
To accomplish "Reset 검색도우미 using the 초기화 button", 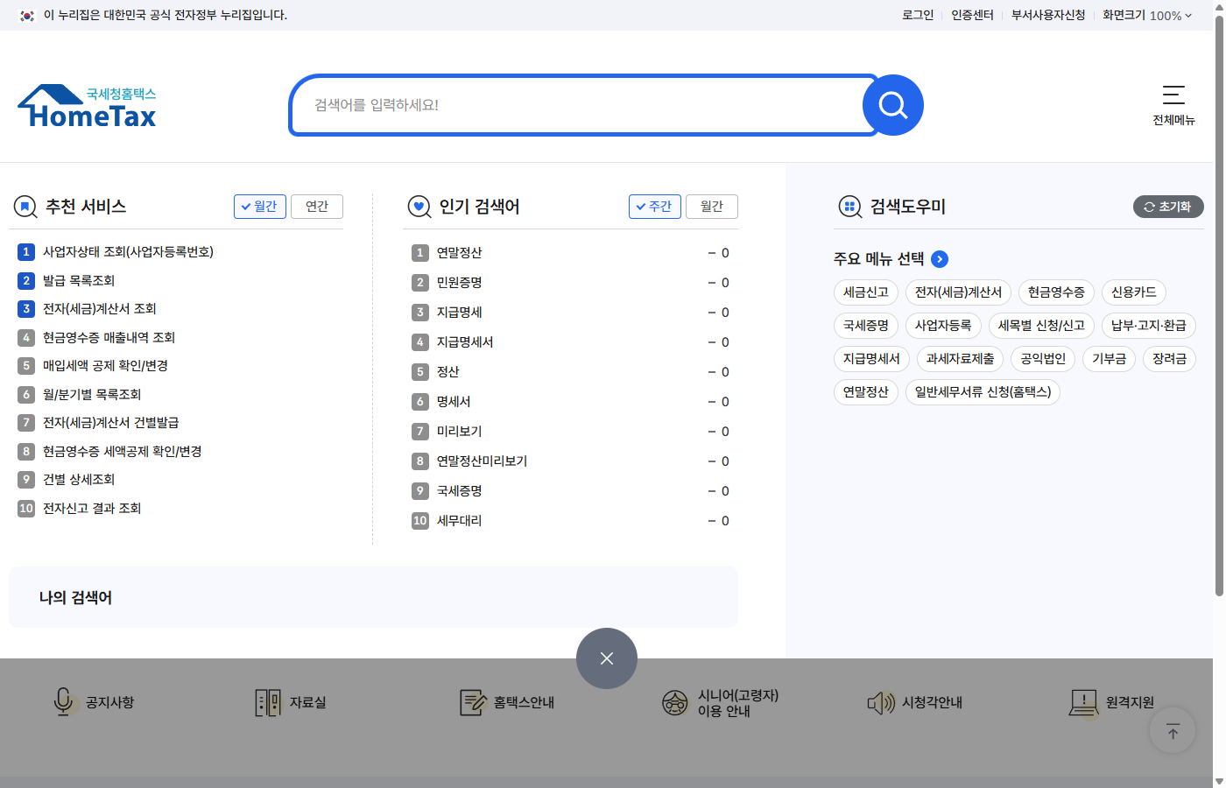I will pos(1168,207).
